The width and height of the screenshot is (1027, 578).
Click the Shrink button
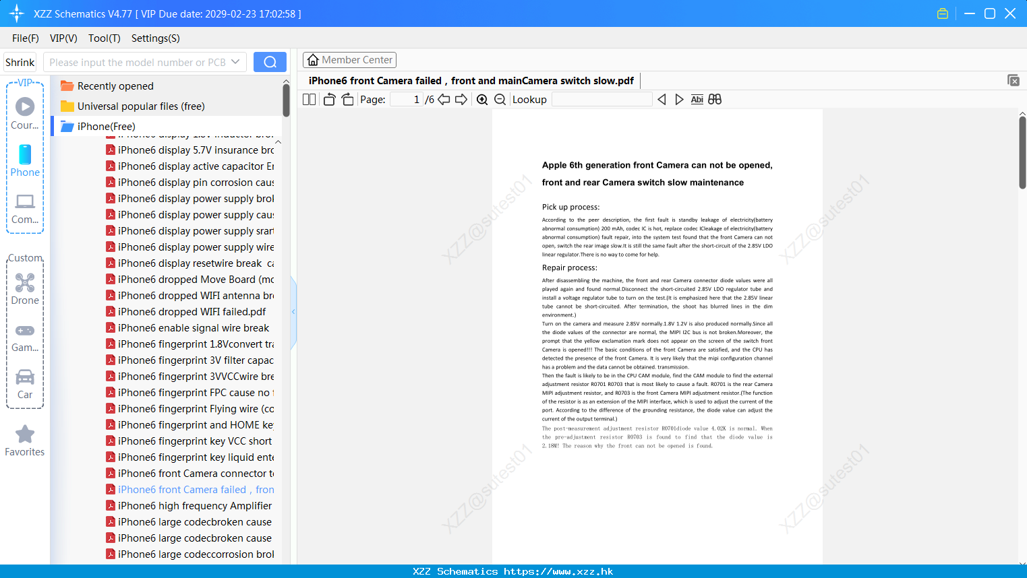point(20,62)
